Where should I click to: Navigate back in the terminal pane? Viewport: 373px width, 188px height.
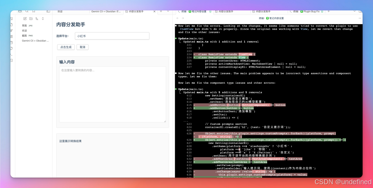(178, 18)
